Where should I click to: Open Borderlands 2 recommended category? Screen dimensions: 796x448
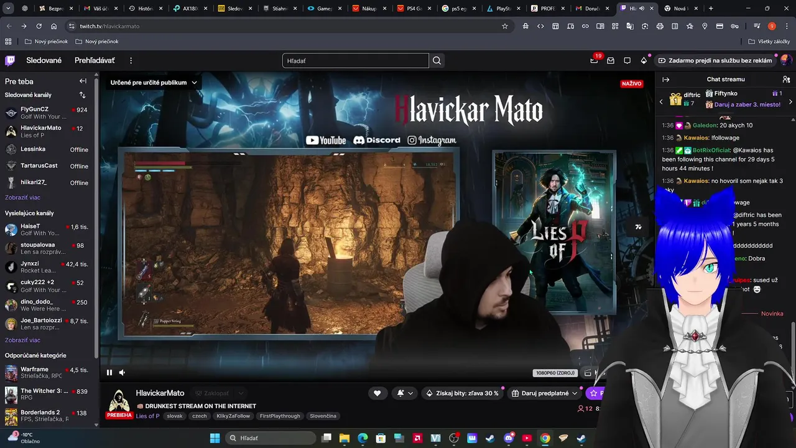49,416
